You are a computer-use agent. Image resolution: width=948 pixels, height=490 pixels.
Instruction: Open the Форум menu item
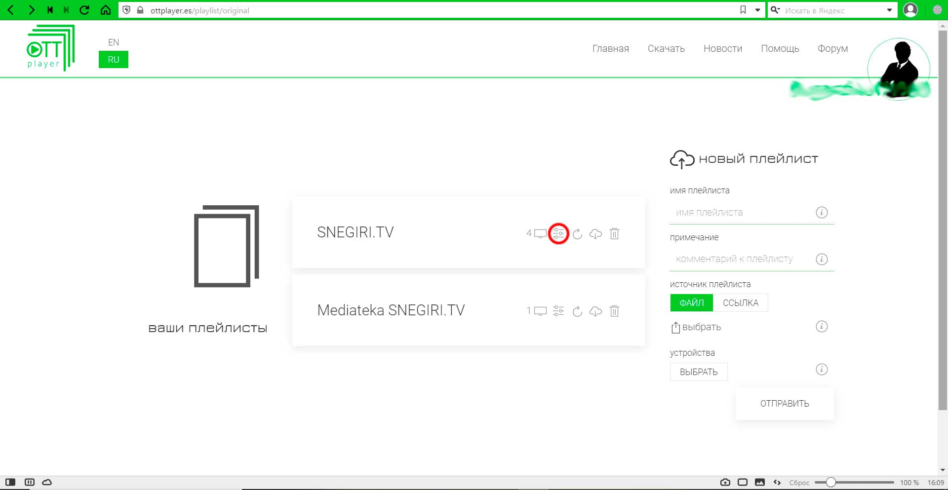(x=832, y=48)
